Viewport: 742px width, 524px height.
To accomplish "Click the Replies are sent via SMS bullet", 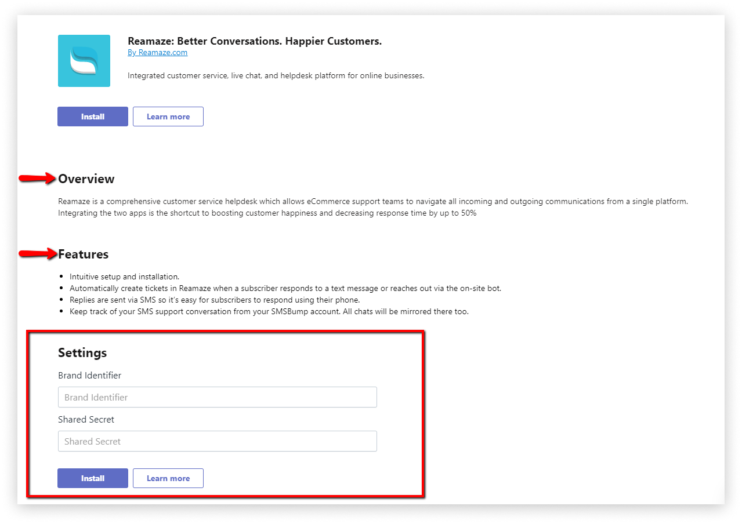I will (215, 300).
